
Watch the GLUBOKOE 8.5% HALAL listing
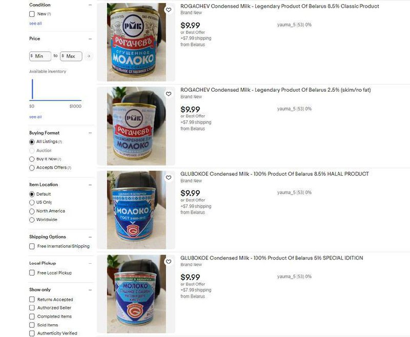coord(169,178)
